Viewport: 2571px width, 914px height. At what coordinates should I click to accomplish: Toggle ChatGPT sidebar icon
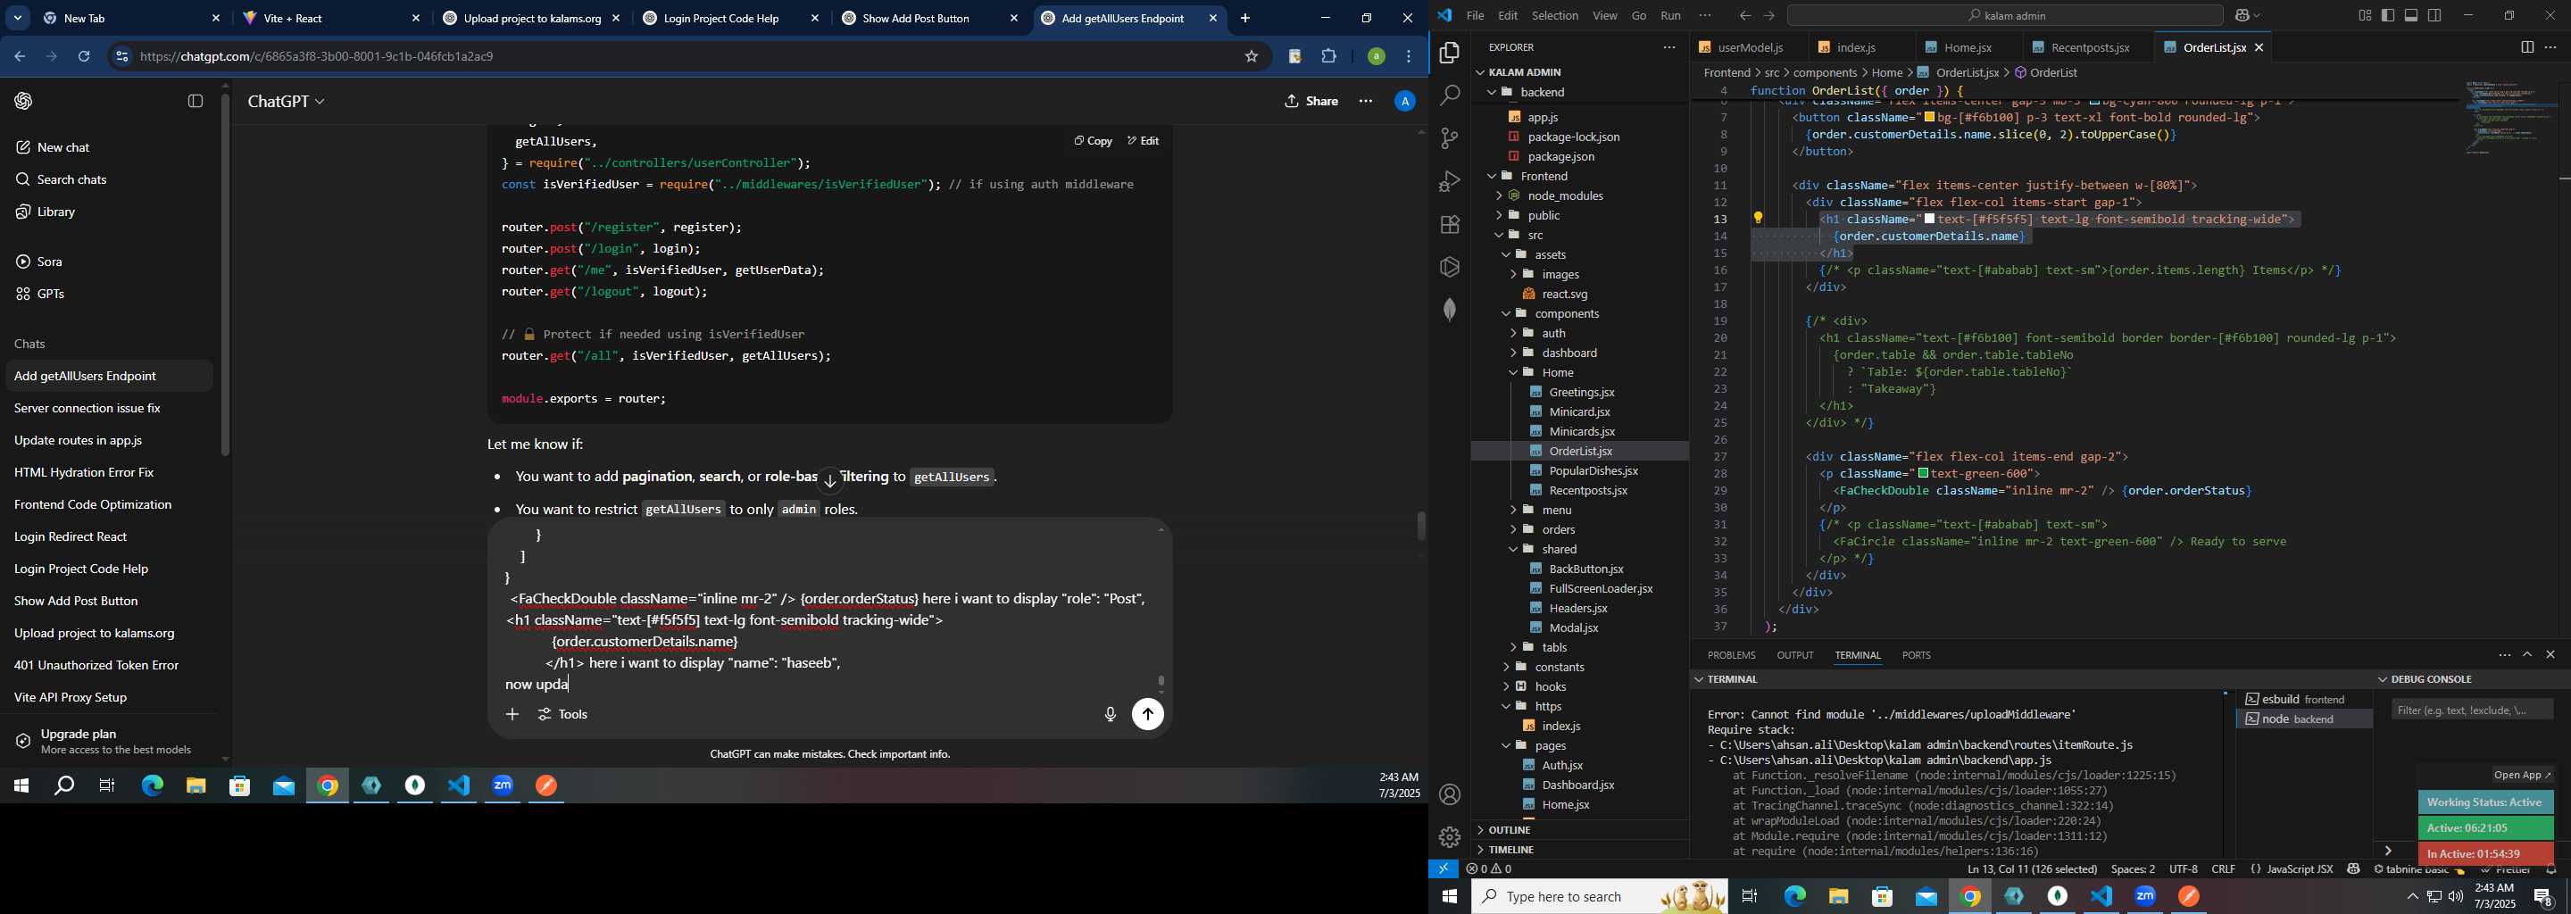click(196, 101)
